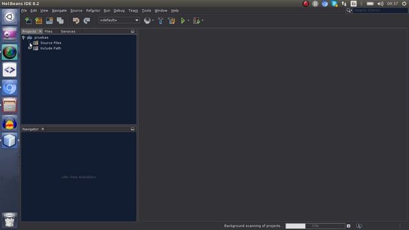
Task: Select Include Path in project tree
Action: [50, 49]
